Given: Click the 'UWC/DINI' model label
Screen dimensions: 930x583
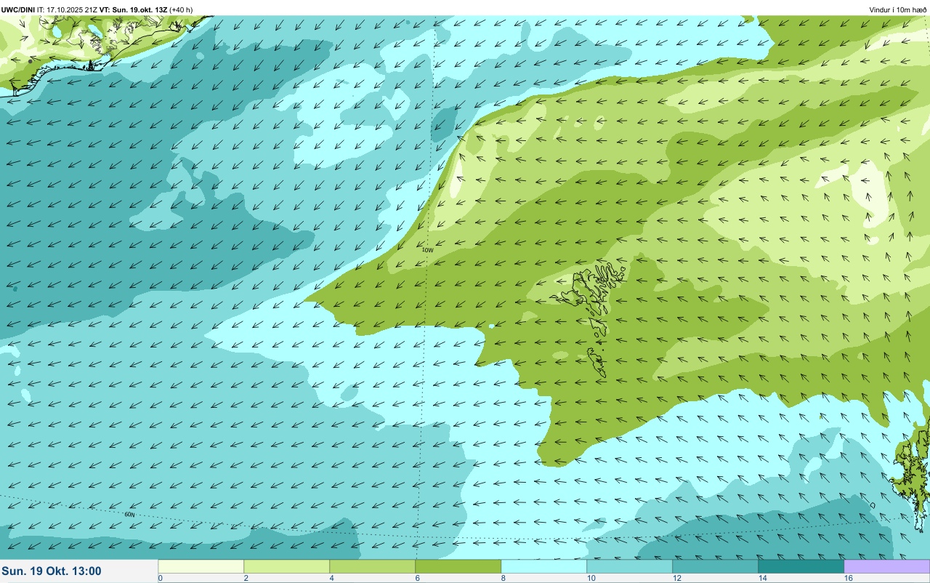Looking at the screenshot, I should 17,9.
